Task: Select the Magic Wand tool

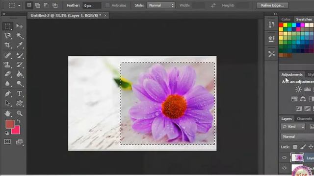Action: pos(20,36)
